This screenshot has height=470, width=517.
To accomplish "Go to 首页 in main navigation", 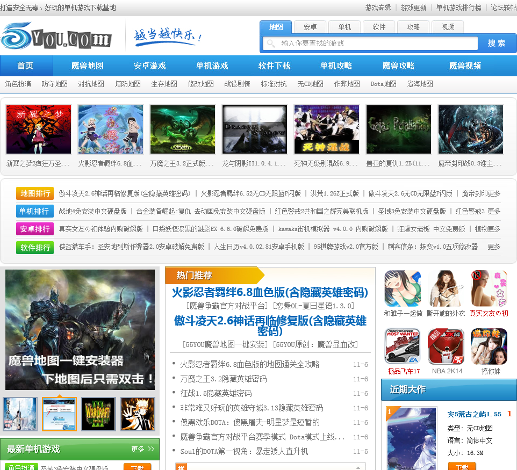I will tap(26, 66).
